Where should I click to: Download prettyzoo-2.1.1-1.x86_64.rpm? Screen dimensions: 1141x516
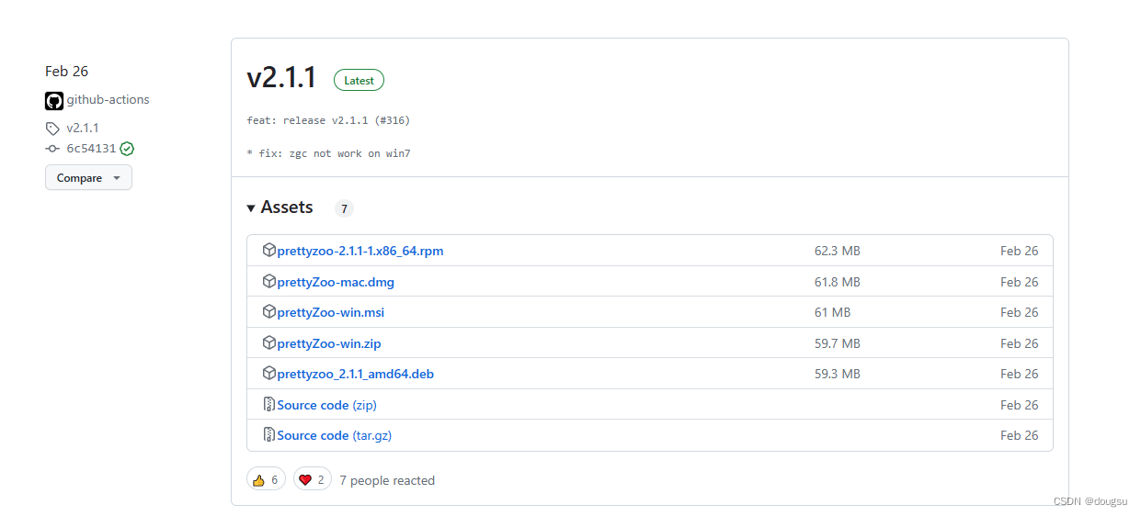pos(360,251)
